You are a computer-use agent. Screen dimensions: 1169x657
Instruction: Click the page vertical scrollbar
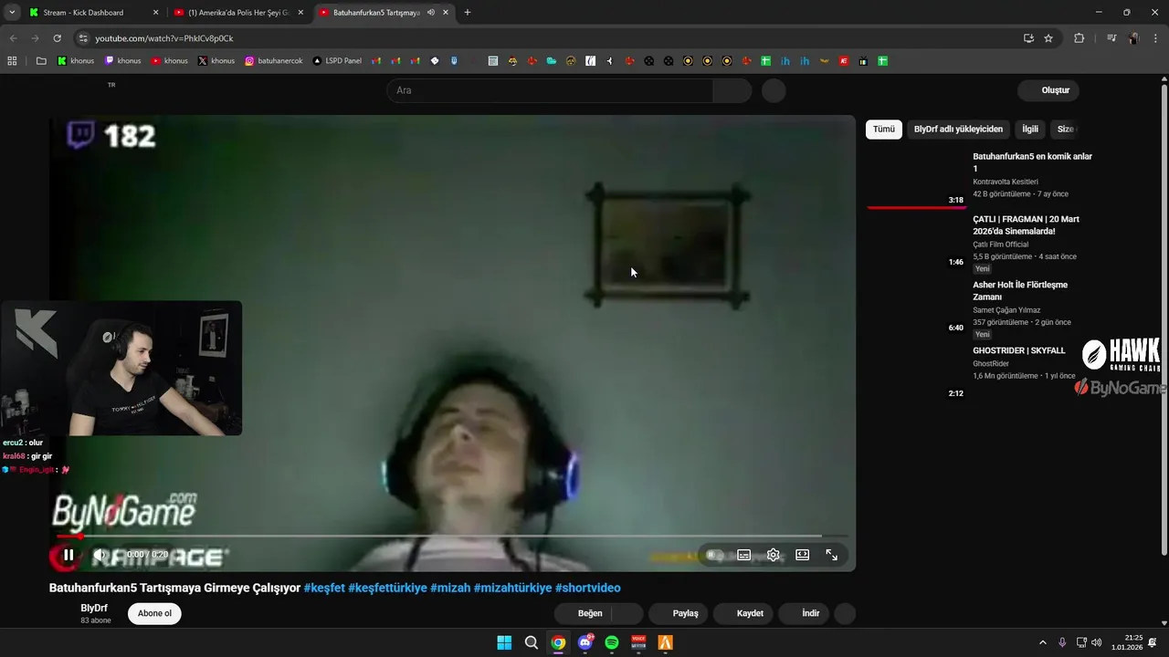point(1164,319)
